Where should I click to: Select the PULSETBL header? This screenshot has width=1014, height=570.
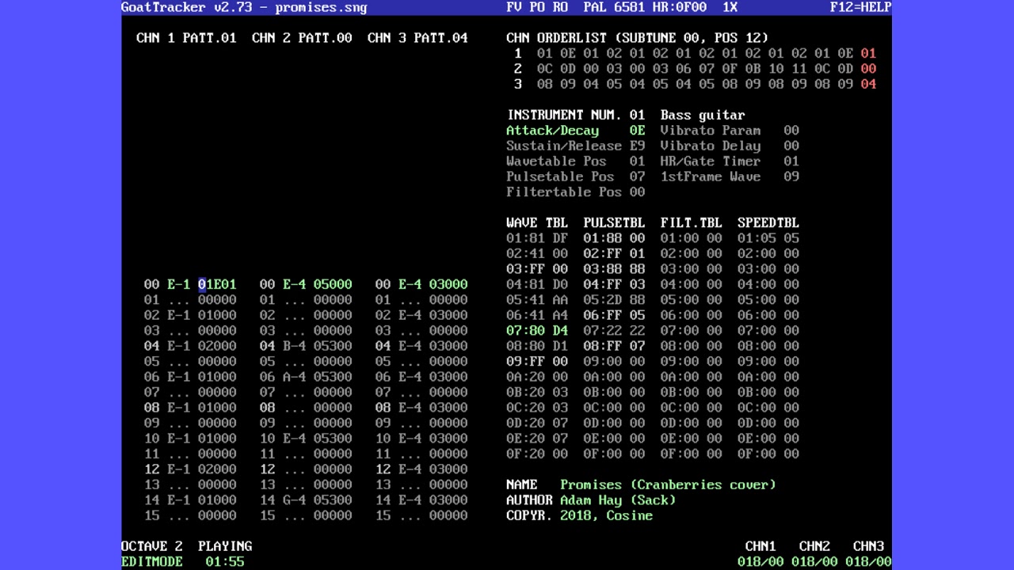click(x=614, y=223)
